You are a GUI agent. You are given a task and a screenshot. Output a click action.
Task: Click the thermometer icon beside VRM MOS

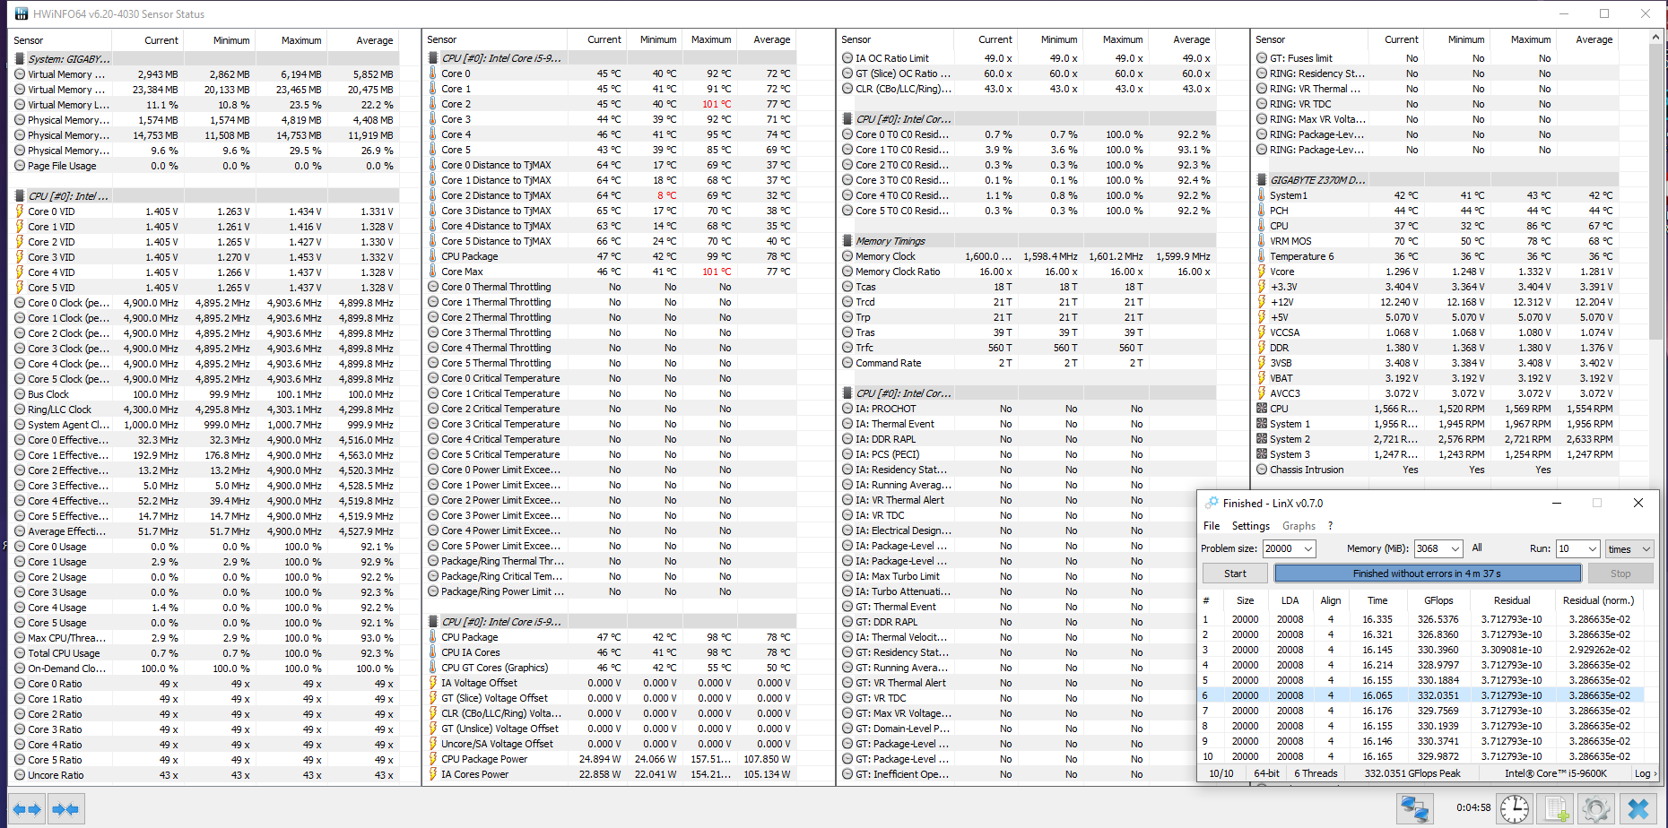[1261, 241]
